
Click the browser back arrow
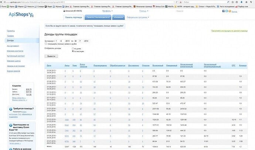pyautogui.click(x=1, y=2)
